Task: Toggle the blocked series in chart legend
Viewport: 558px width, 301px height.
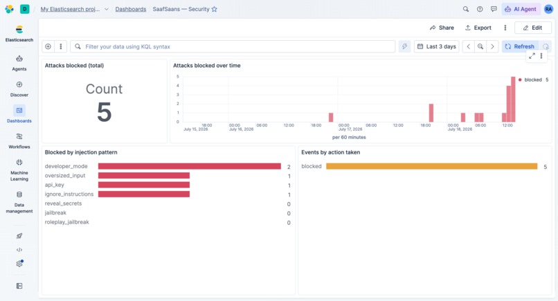Action: click(x=533, y=80)
